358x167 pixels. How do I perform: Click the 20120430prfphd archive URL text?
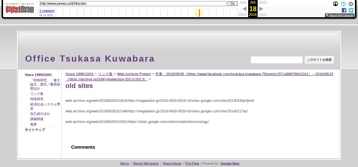tap(160, 101)
